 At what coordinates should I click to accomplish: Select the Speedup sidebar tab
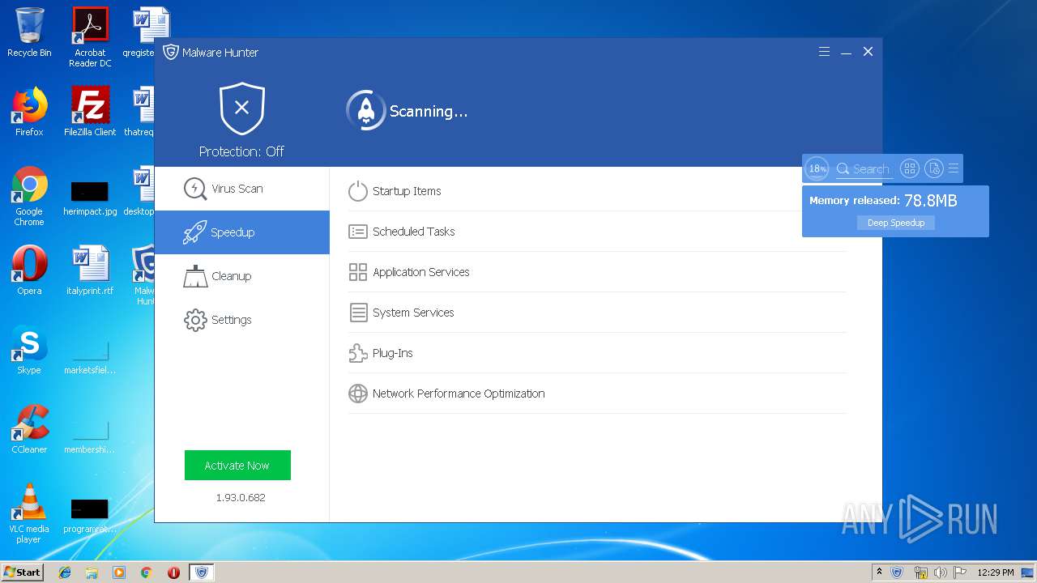241,232
